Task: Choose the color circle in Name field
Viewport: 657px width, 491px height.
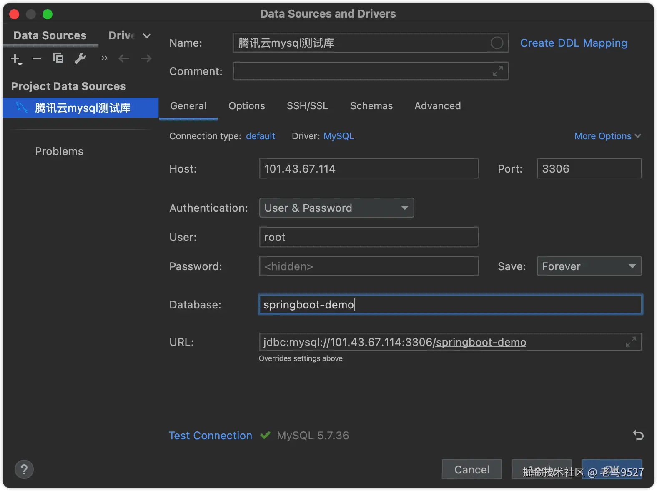Action: tap(497, 43)
